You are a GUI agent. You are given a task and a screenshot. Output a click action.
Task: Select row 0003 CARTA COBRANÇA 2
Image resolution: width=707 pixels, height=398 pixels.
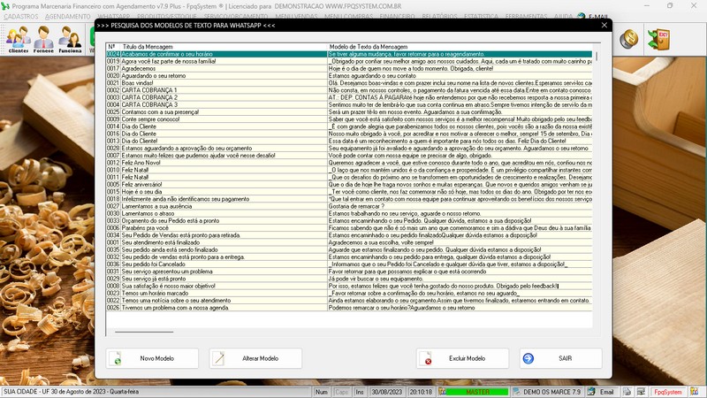(349, 97)
